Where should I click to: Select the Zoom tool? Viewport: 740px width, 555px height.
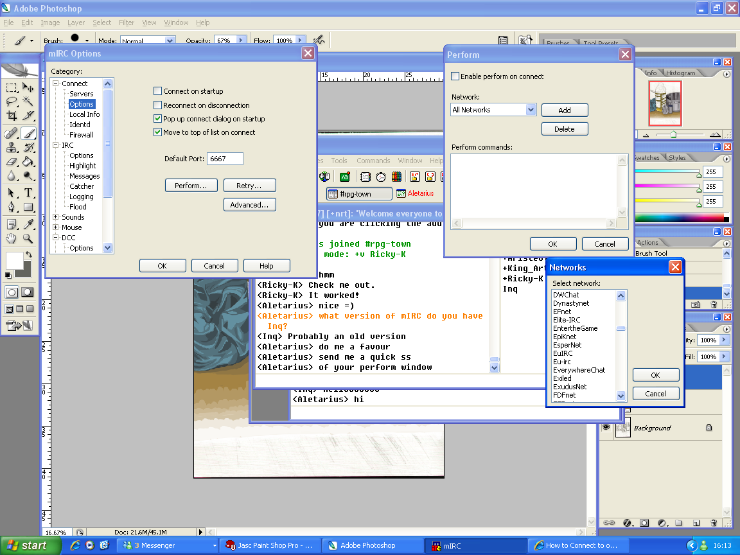click(28, 238)
